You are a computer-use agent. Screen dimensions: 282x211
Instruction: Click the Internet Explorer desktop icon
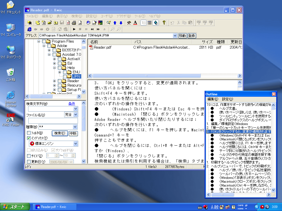point(11,99)
